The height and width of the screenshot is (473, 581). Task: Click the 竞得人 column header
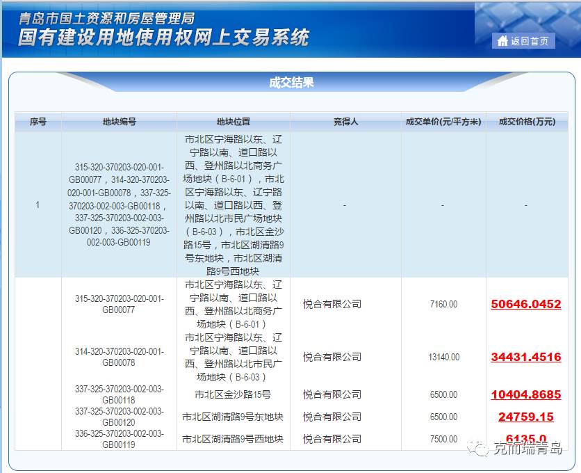[x=345, y=122]
